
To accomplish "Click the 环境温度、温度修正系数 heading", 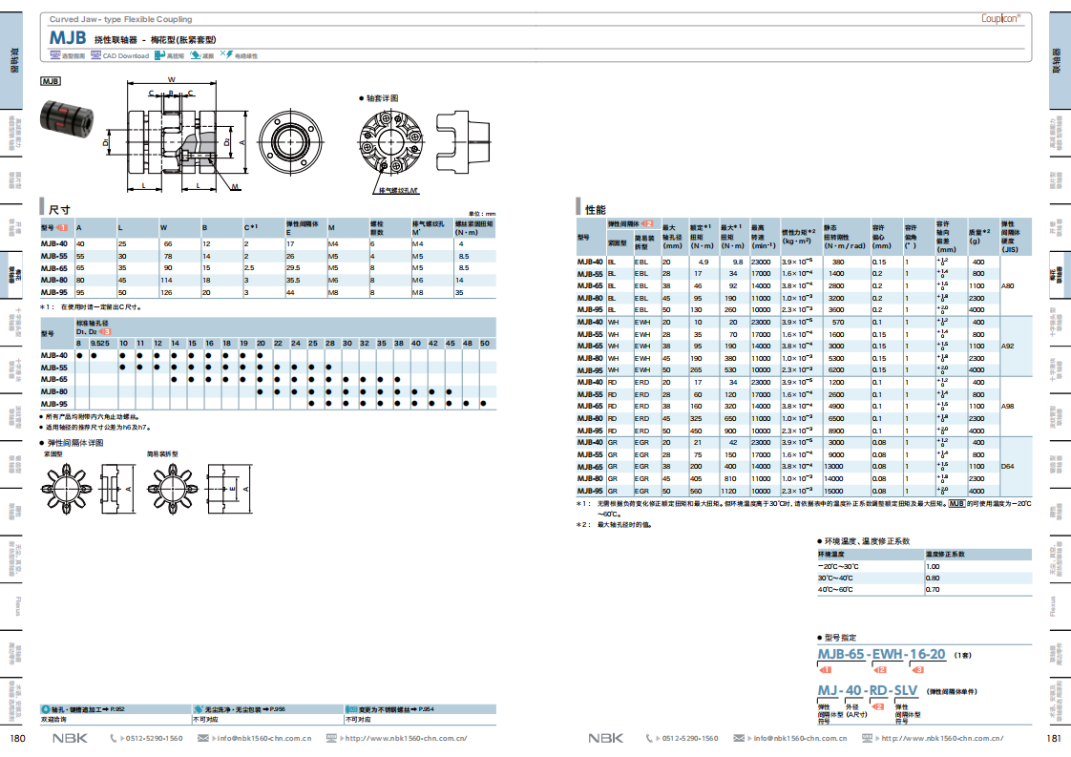I will [x=867, y=541].
